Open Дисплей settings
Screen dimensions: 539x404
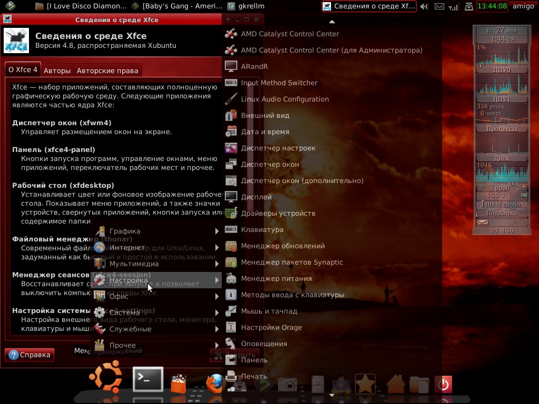point(332,197)
